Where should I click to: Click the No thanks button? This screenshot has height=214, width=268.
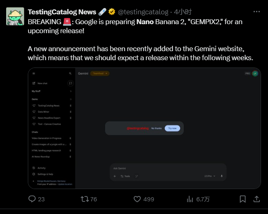156,128
